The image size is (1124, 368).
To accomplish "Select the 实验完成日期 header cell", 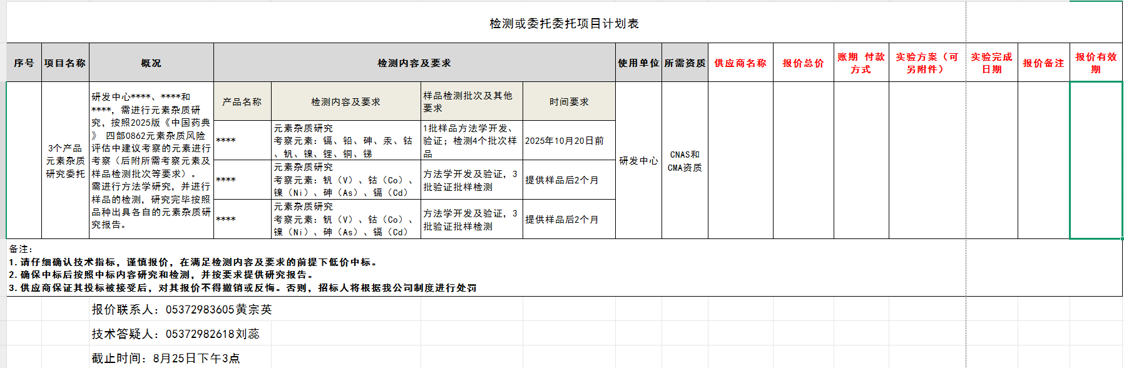I will click(x=991, y=63).
